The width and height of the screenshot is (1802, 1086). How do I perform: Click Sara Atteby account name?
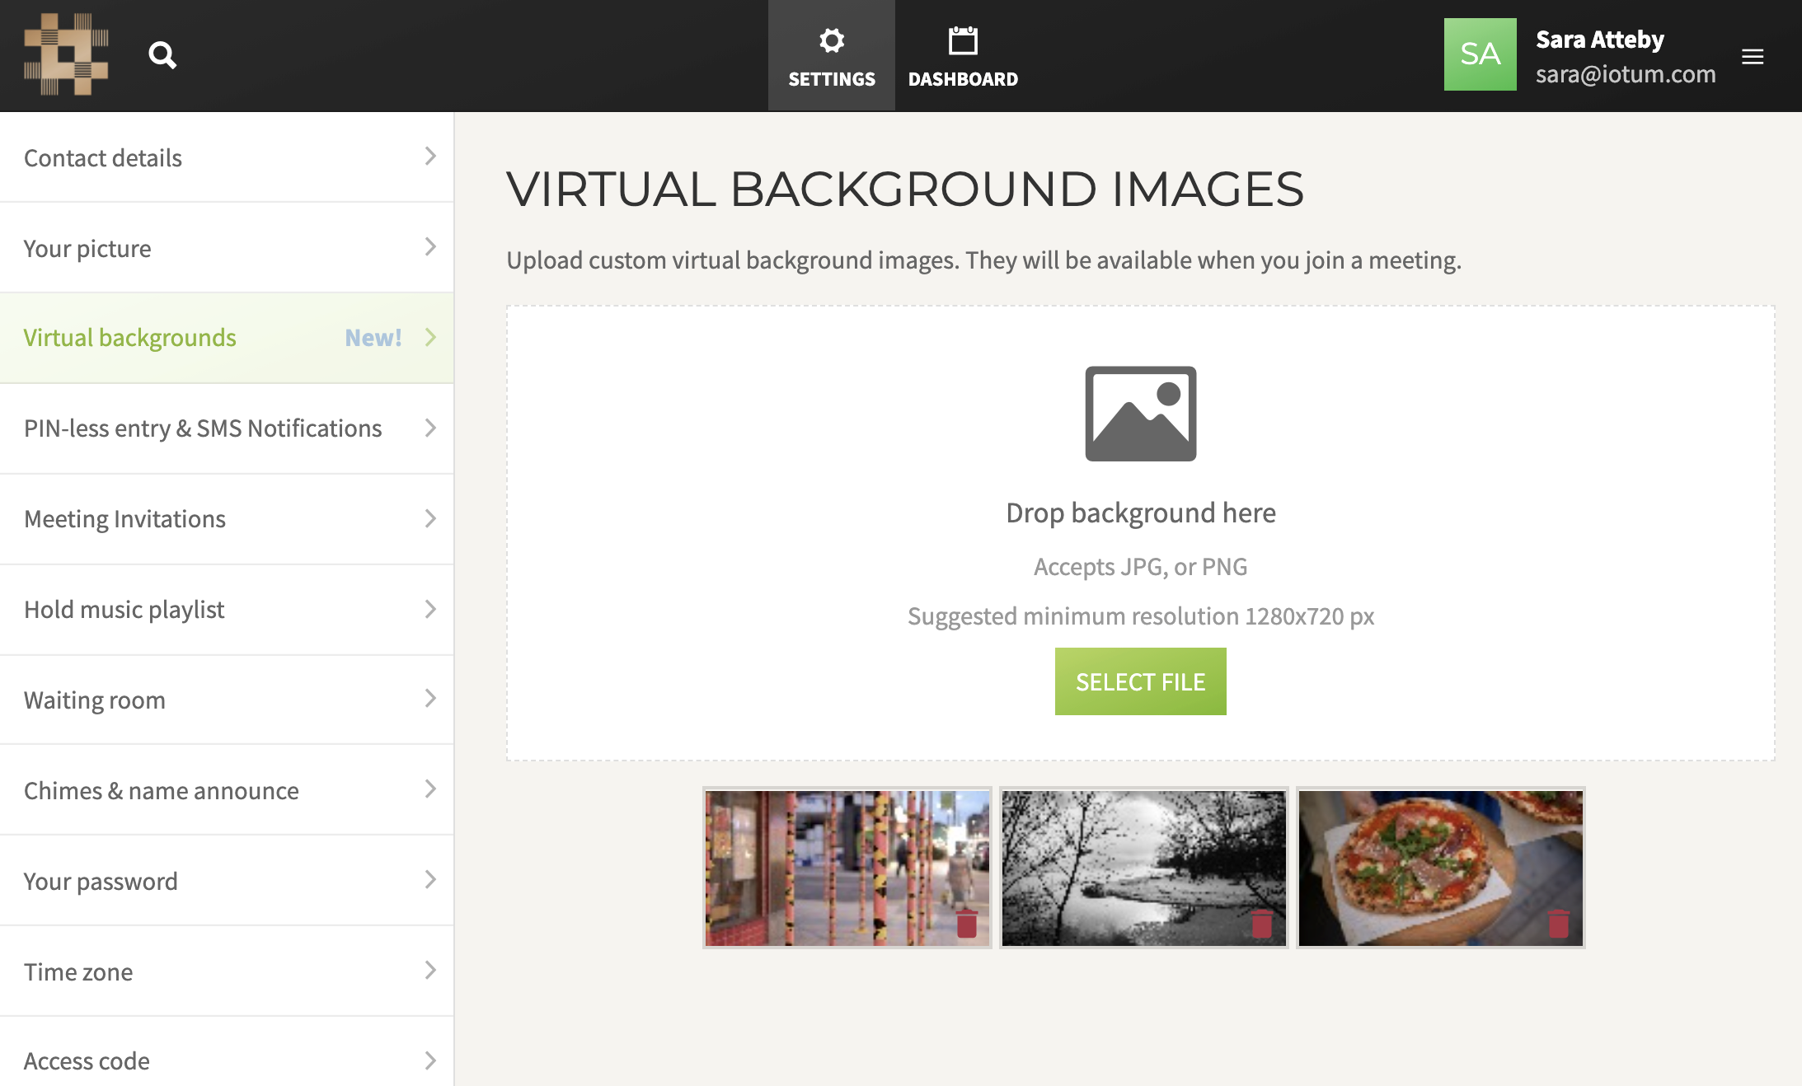point(1599,40)
